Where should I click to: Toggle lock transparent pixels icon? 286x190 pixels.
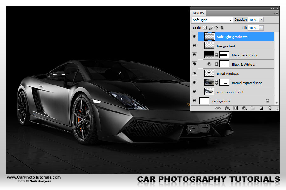click(205, 28)
